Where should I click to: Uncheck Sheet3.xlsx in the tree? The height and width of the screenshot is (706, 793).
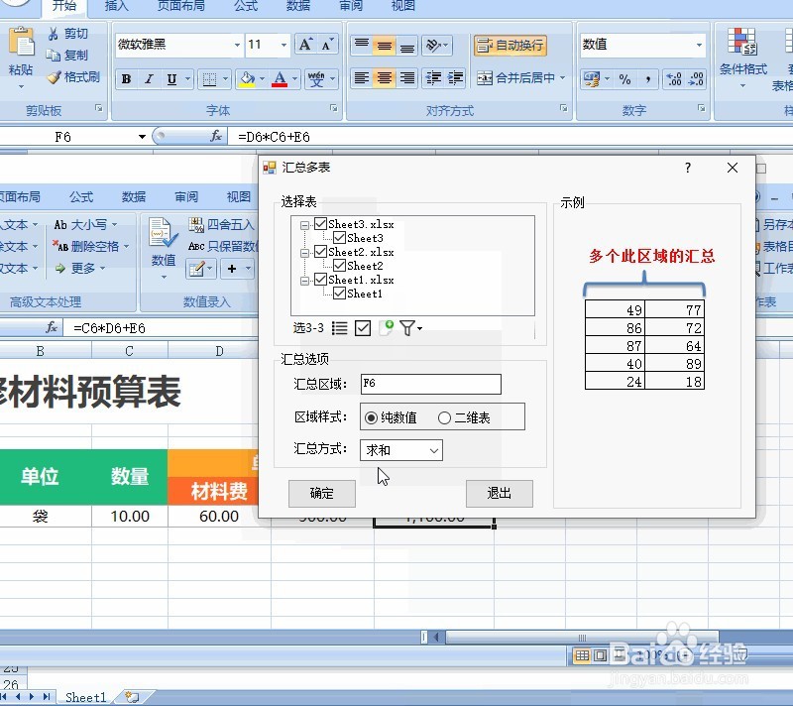[x=320, y=223]
